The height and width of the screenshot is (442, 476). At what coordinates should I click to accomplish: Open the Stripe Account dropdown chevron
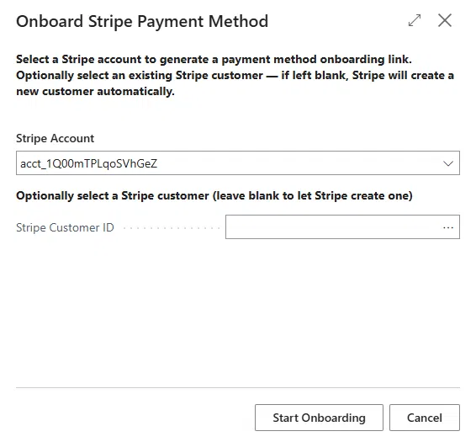tap(448, 163)
